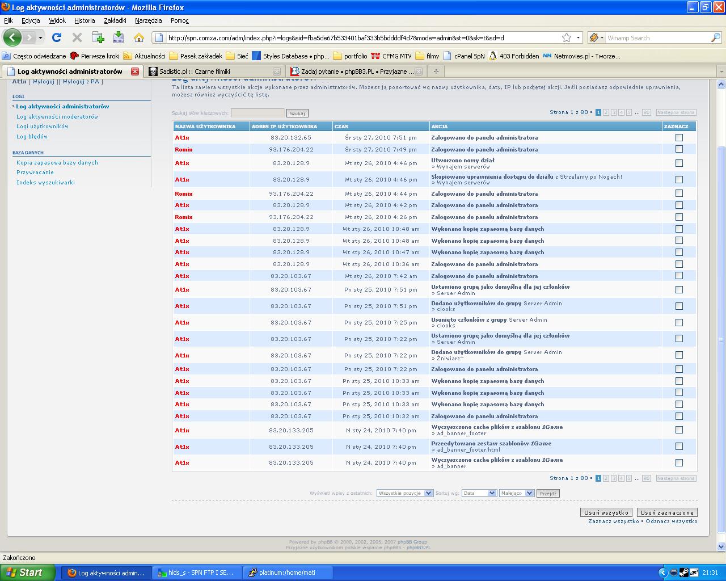Image resolution: width=726 pixels, height=581 pixels.
Task: Select the Skopiowano uprawnienia row checkbox
Action: [x=679, y=179]
